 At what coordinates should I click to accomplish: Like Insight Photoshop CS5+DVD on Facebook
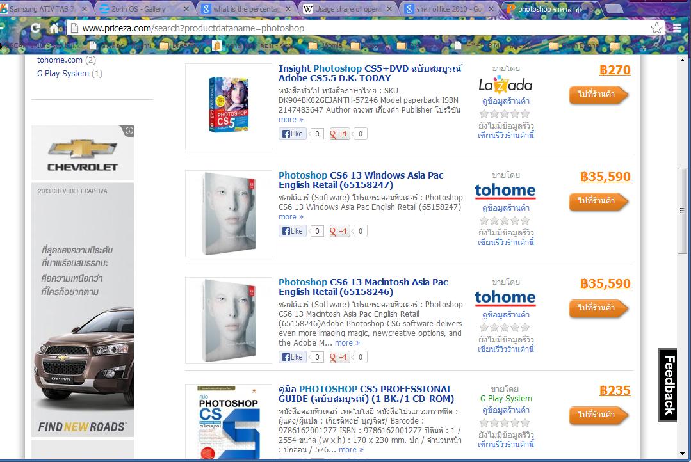point(292,134)
